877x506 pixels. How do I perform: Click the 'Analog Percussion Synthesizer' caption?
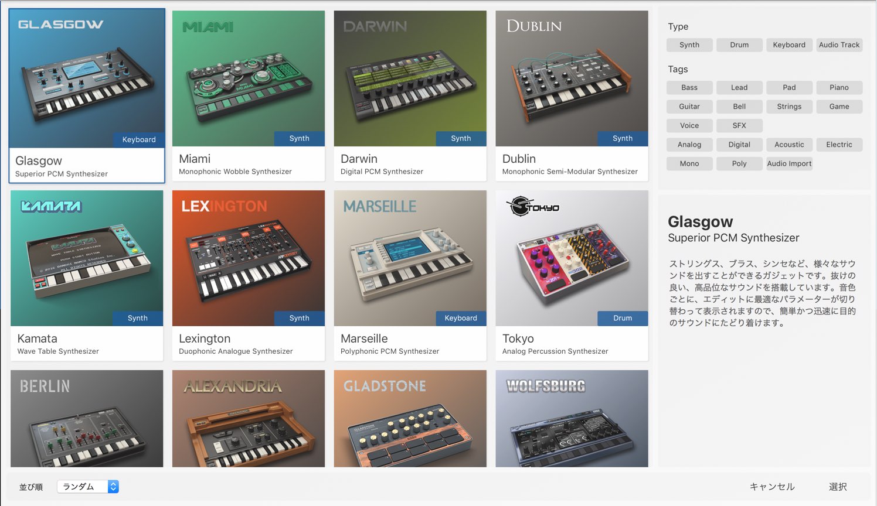pyautogui.click(x=555, y=351)
